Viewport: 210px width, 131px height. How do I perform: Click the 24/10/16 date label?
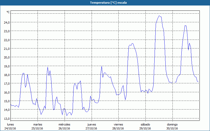click(x=10, y=128)
